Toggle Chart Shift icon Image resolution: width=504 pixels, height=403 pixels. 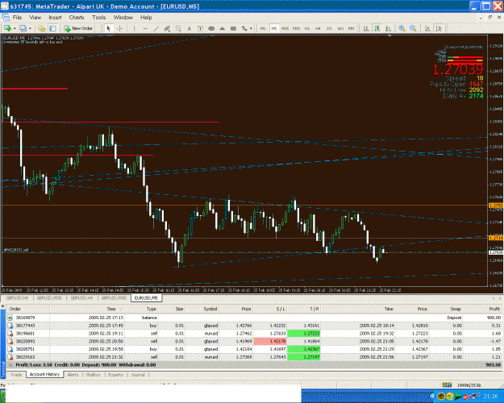pyautogui.click(x=439, y=28)
